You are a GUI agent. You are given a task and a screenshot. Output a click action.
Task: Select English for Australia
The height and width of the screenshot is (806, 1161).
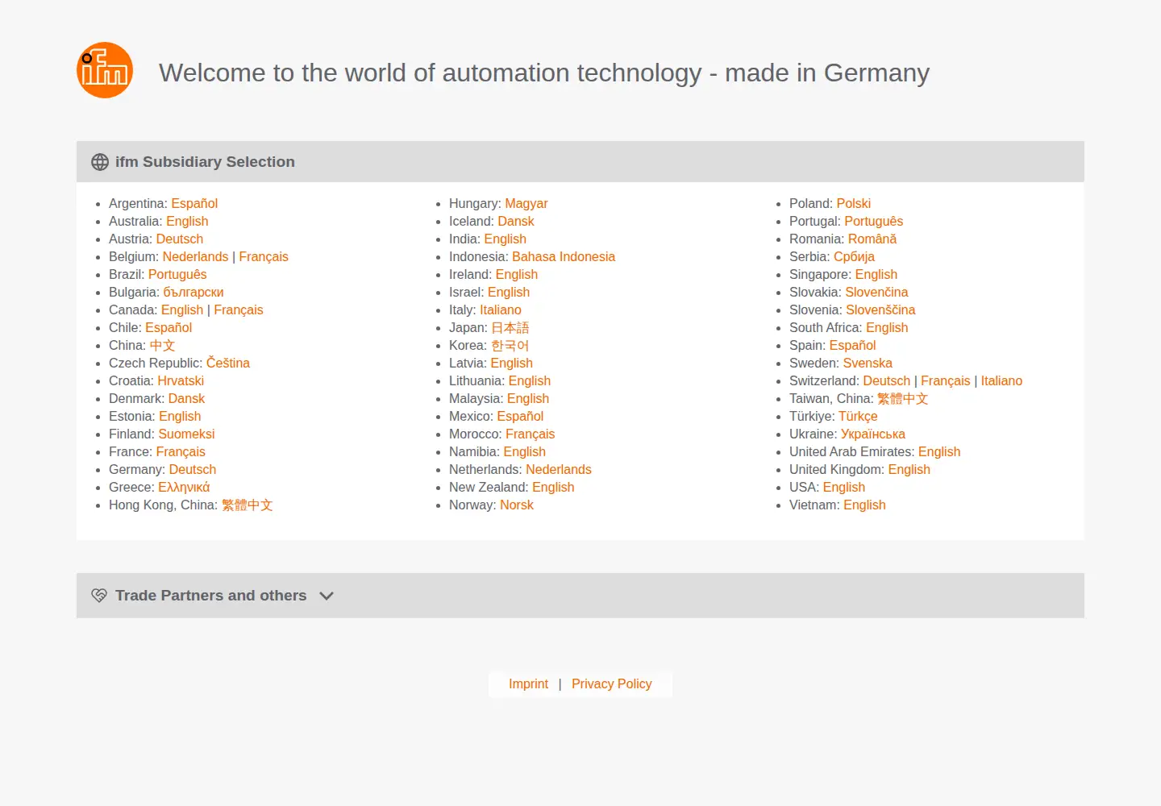click(x=187, y=221)
